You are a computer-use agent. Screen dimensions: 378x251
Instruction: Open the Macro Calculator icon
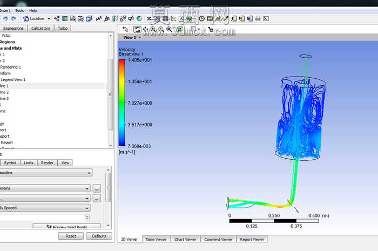coord(241,18)
